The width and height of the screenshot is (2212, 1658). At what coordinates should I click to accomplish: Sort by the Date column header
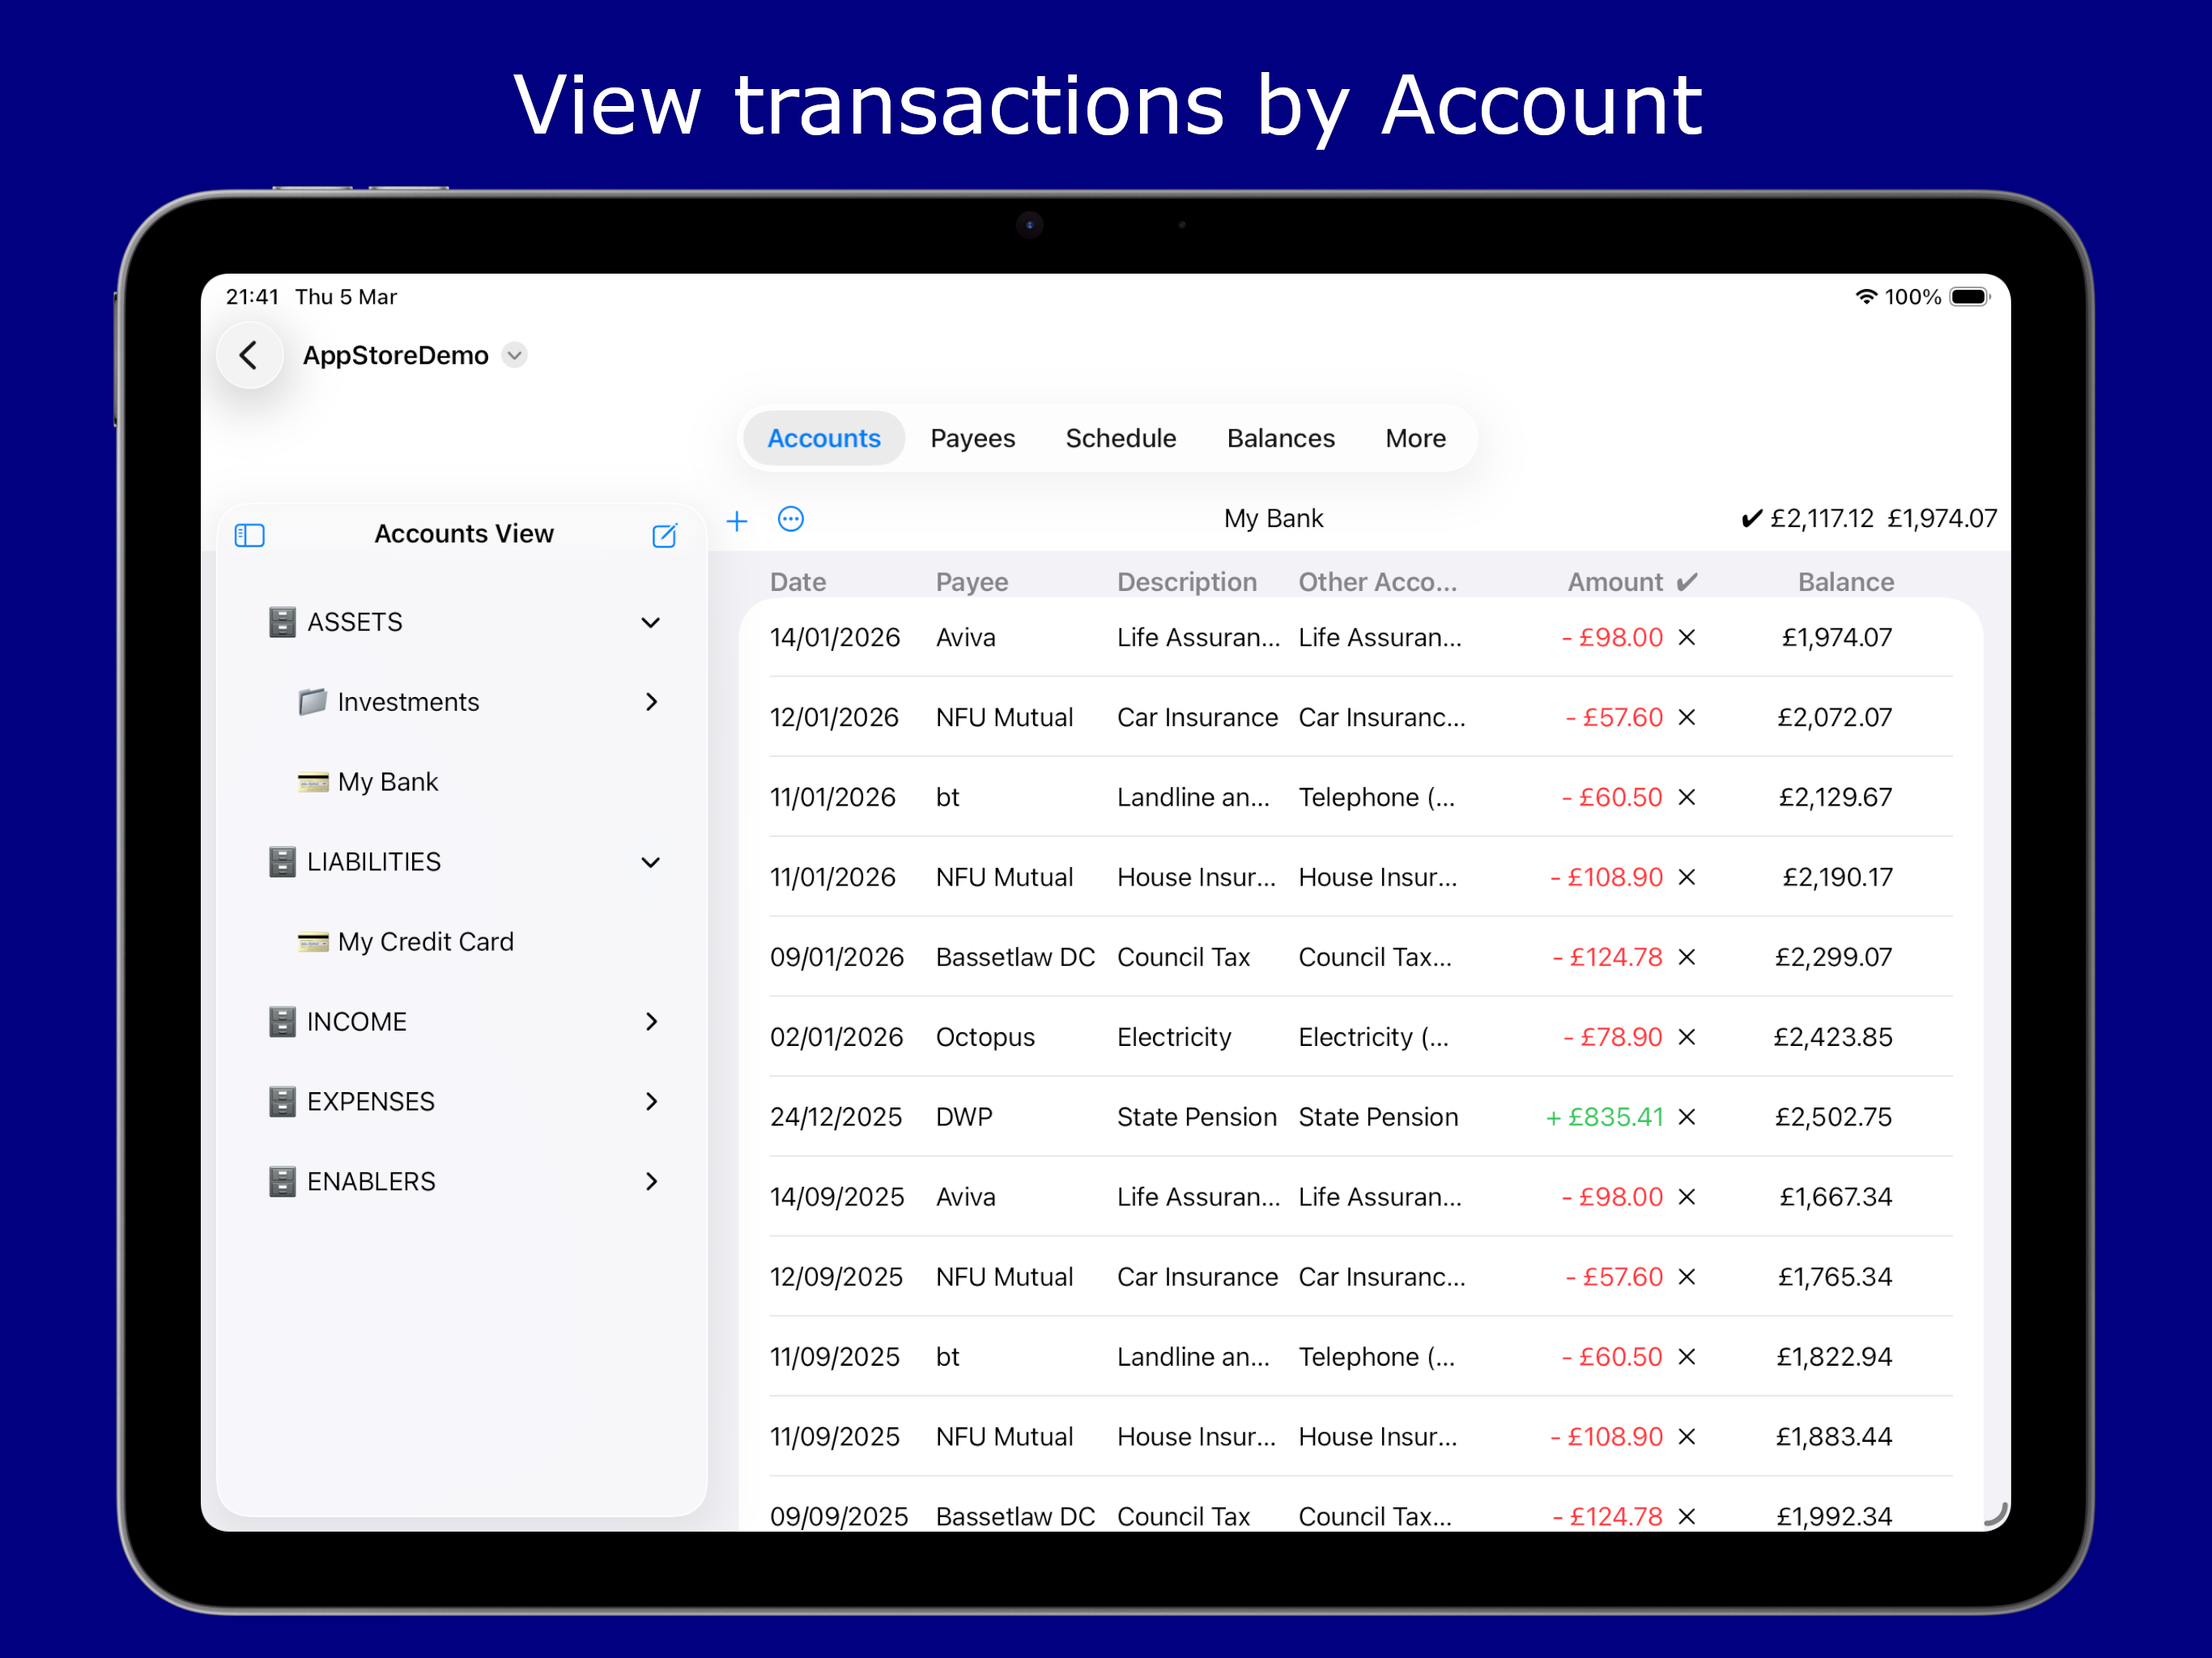[x=798, y=582]
